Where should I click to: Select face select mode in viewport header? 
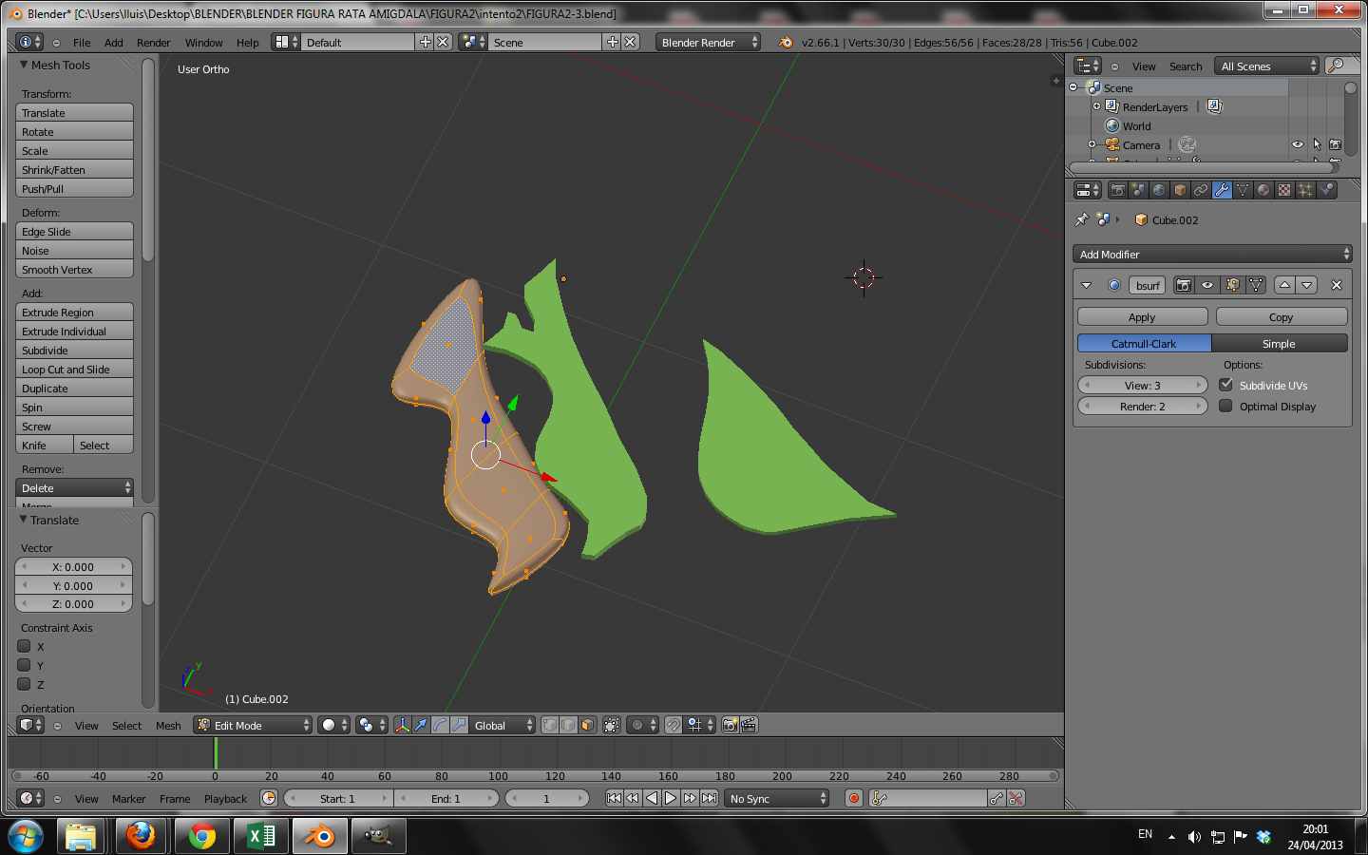587,725
